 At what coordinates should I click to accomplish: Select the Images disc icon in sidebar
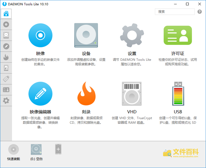click(x=6, y=25)
